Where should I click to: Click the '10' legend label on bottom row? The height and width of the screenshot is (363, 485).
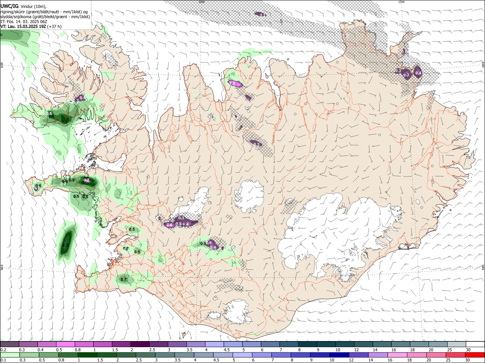pos(332,360)
